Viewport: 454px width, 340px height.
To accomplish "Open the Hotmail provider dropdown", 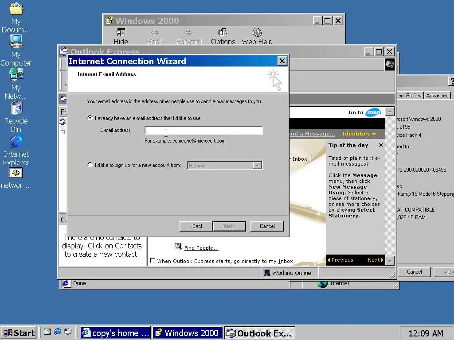I will coord(257,166).
